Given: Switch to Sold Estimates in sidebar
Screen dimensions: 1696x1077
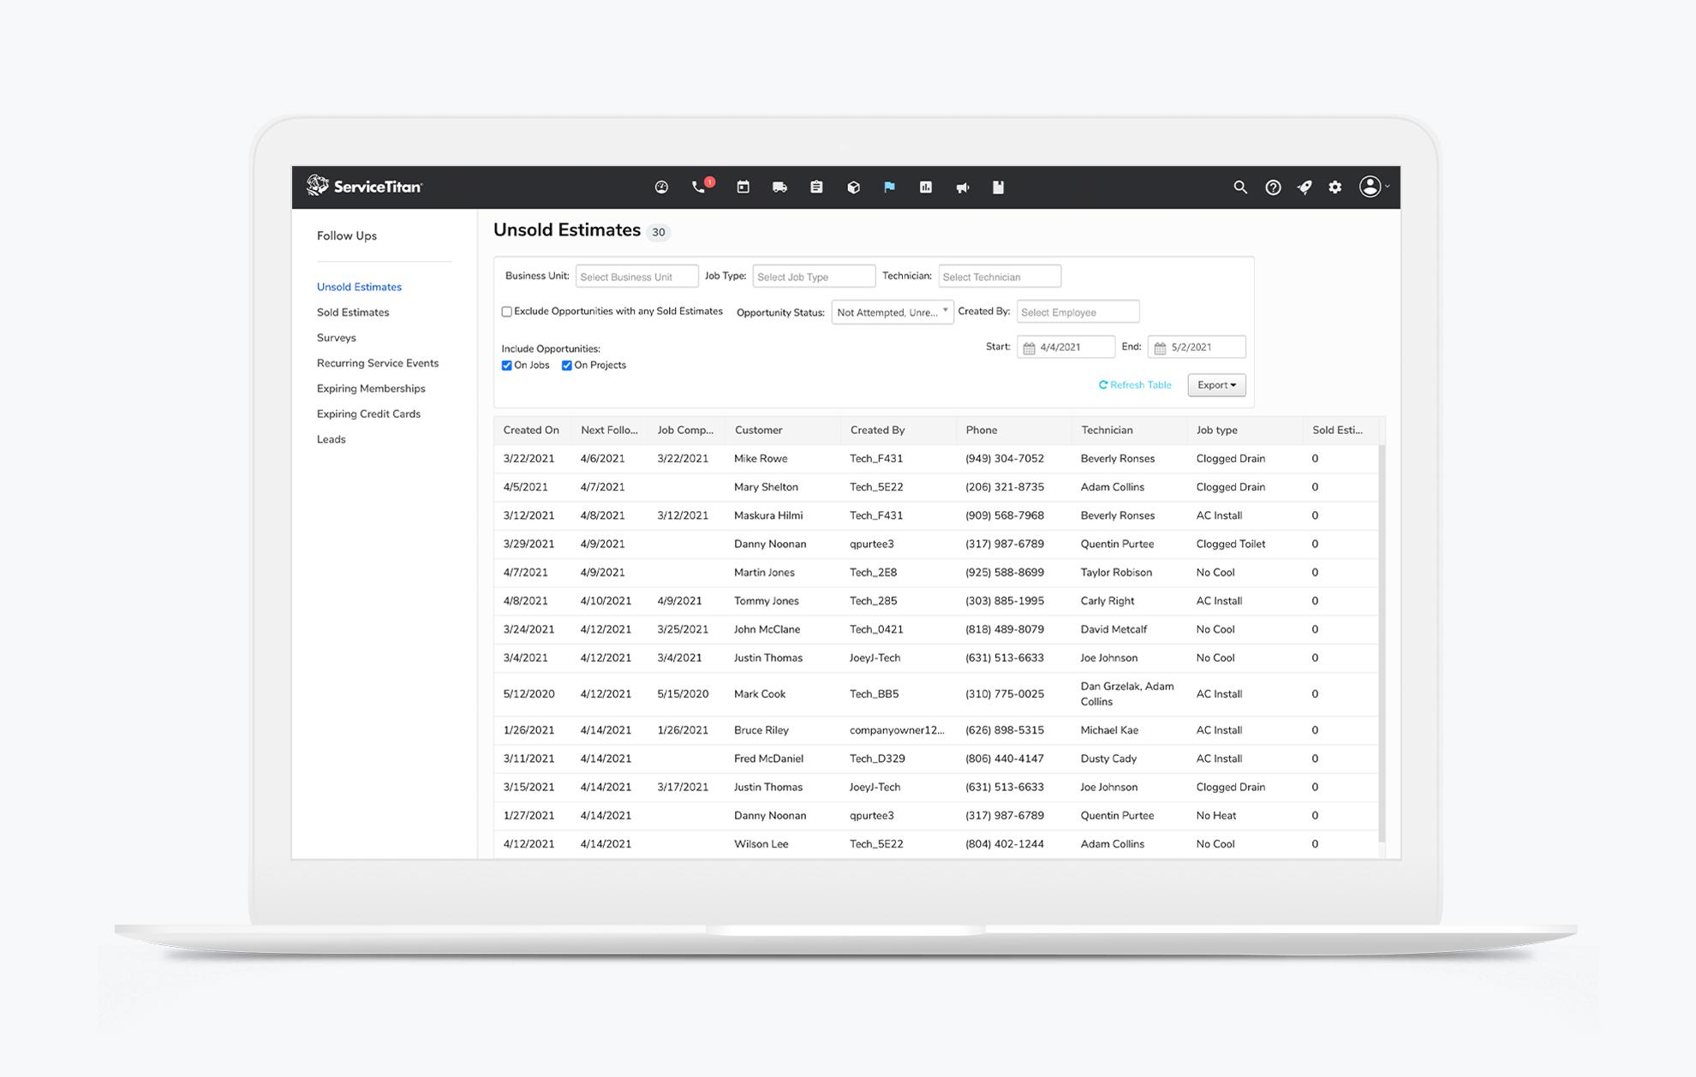Looking at the screenshot, I should click(x=353, y=312).
